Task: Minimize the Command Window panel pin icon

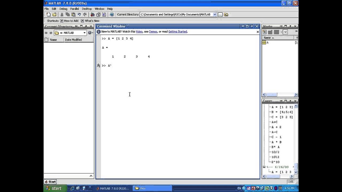Action: (x=242, y=26)
